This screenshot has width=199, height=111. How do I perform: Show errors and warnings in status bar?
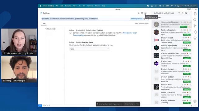47,105
